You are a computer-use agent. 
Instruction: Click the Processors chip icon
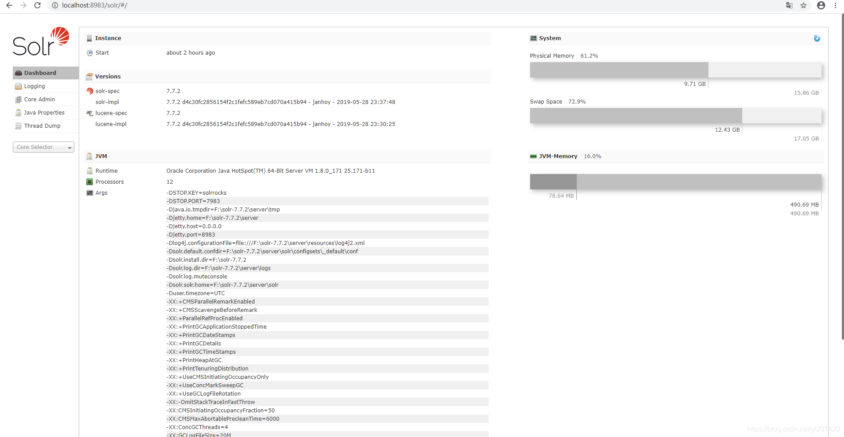point(90,182)
